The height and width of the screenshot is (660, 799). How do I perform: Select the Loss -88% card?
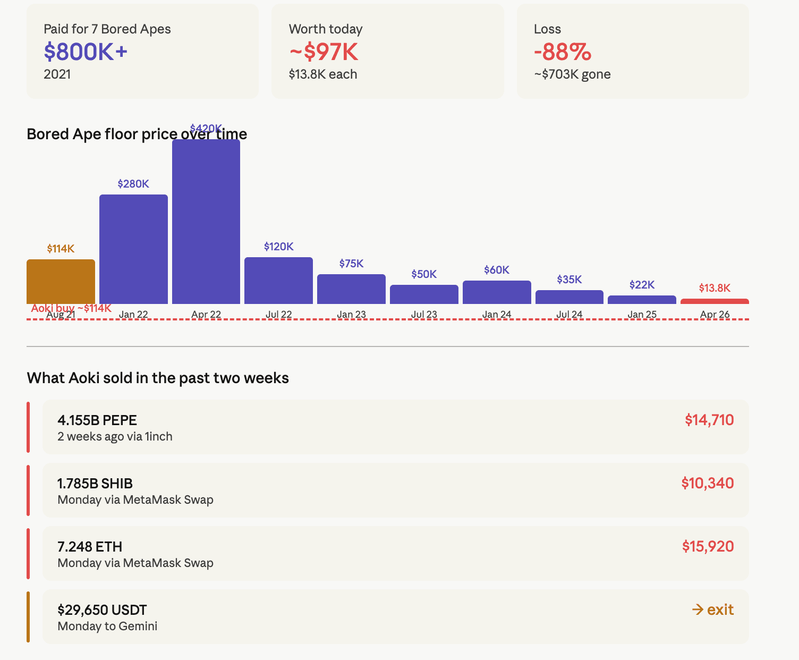[x=633, y=52]
